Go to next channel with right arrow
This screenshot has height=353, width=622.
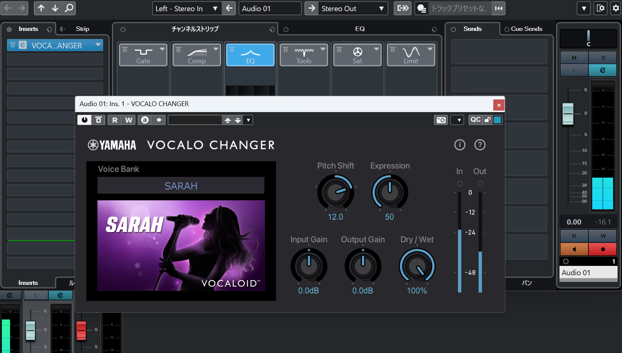[x=22, y=8]
